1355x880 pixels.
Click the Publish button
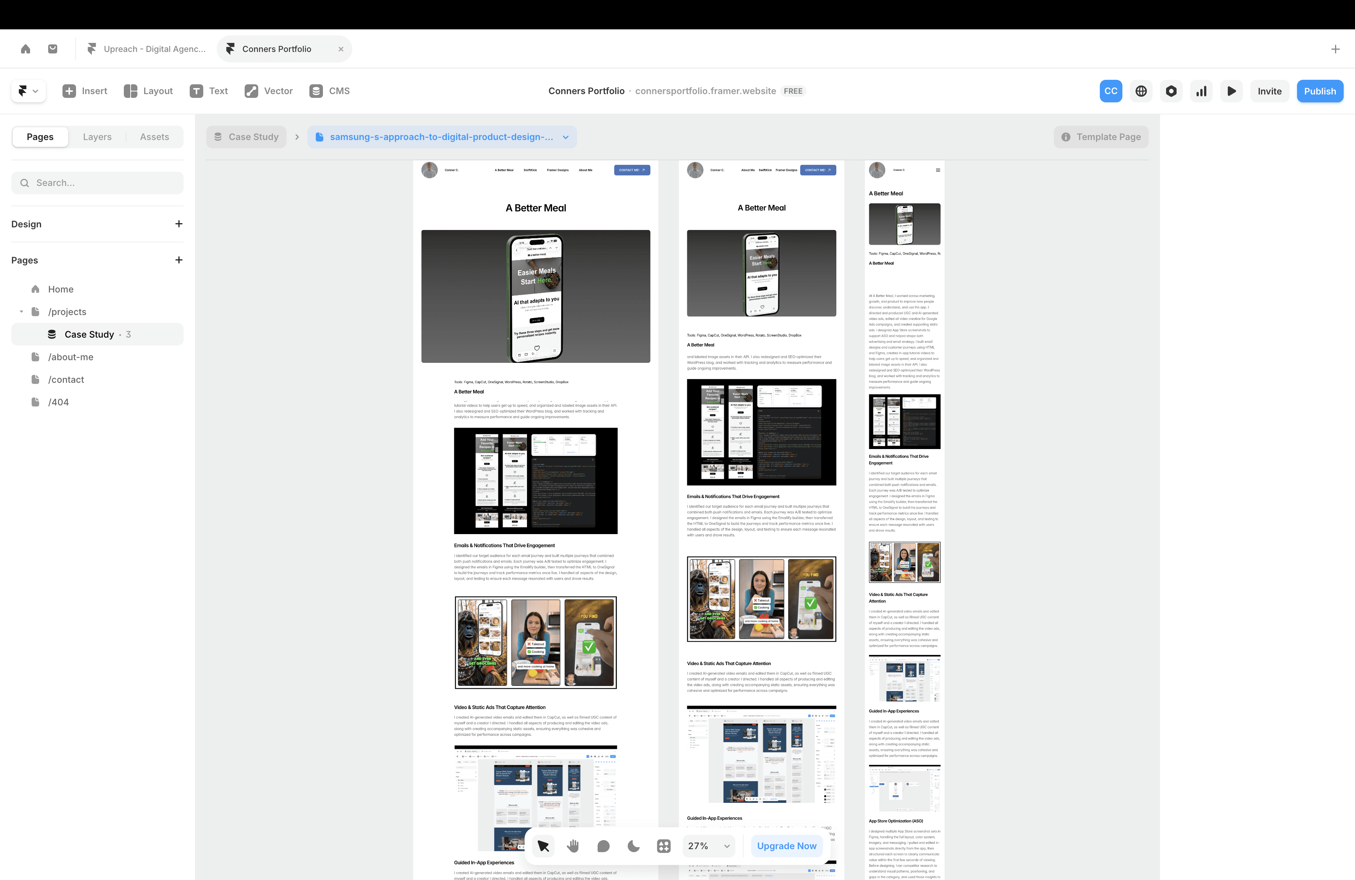(1320, 91)
